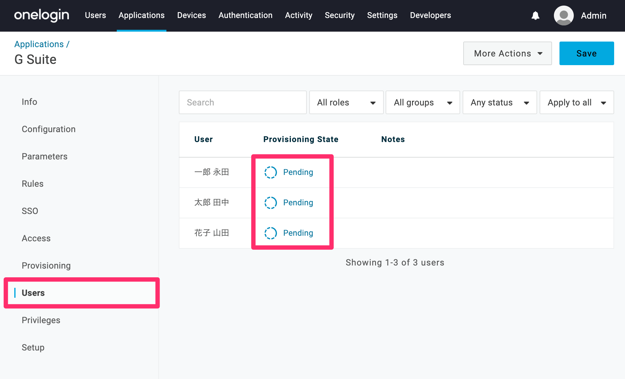Image resolution: width=625 pixels, height=379 pixels.
Task: Open the Settings navigation menu
Action: [382, 16]
